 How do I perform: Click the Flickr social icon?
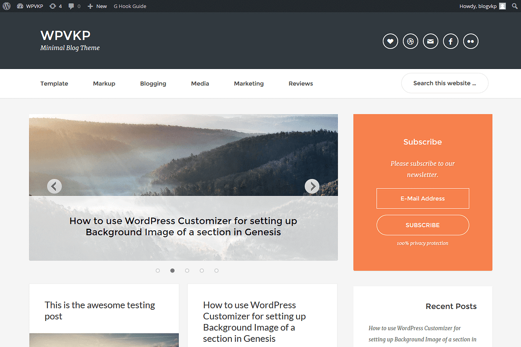pyautogui.click(x=471, y=41)
